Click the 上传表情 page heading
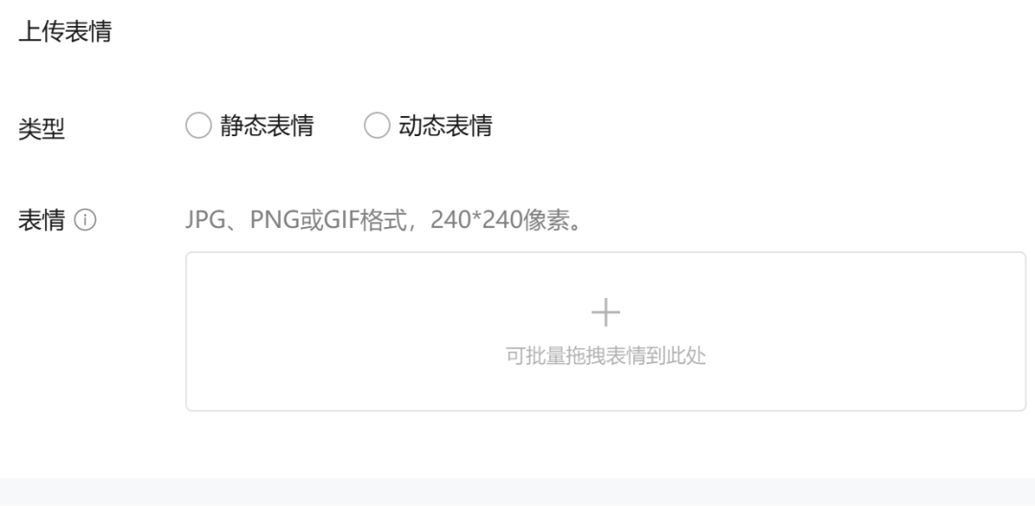 (65, 32)
